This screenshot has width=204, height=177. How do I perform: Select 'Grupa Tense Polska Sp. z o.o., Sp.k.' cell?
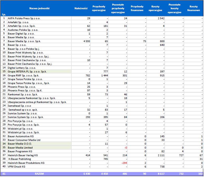(29, 83)
